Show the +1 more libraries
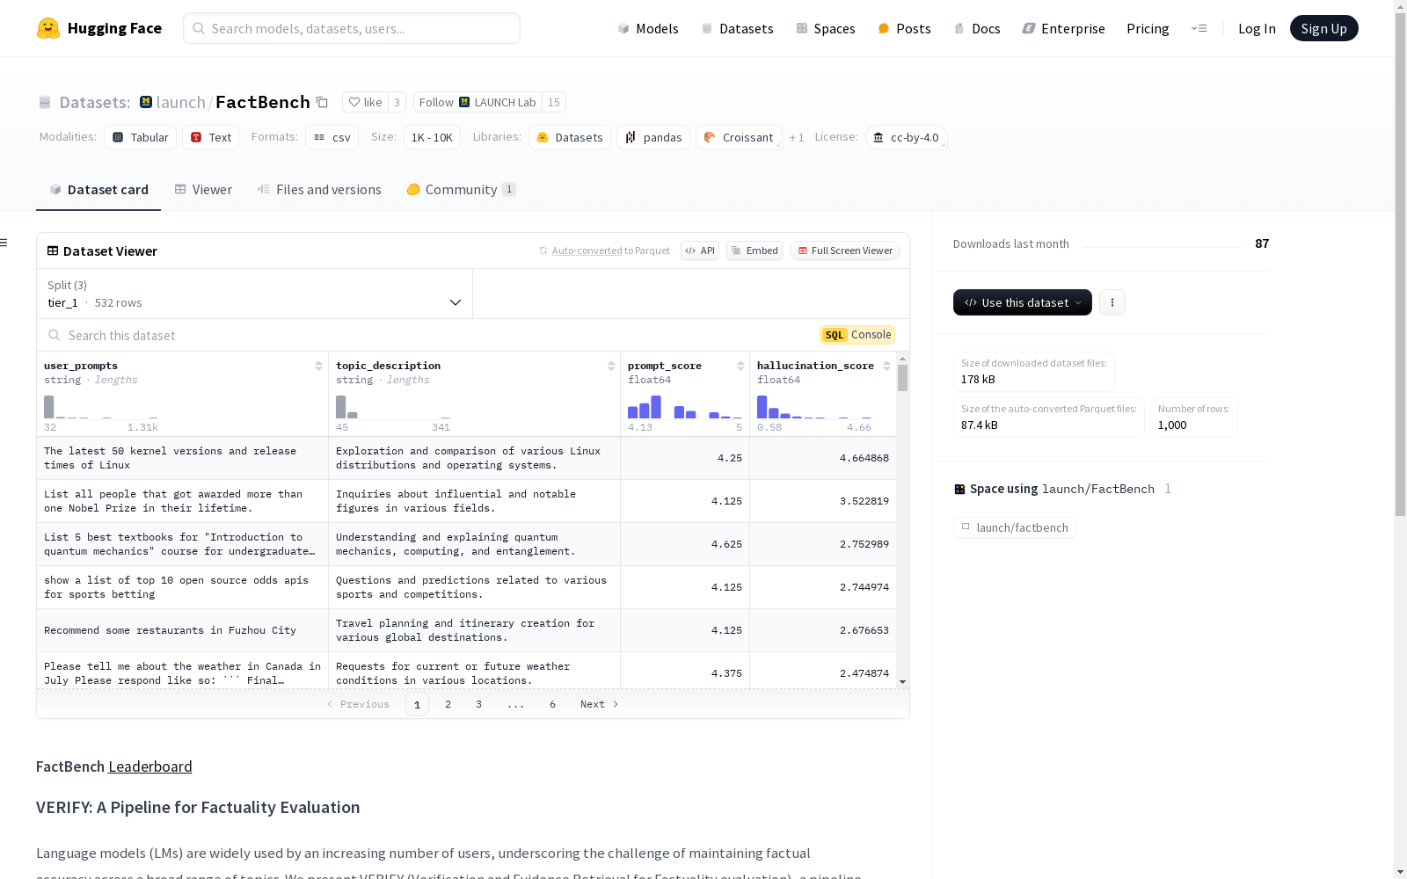This screenshot has height=879, width=1407. (x=797, y=137)
